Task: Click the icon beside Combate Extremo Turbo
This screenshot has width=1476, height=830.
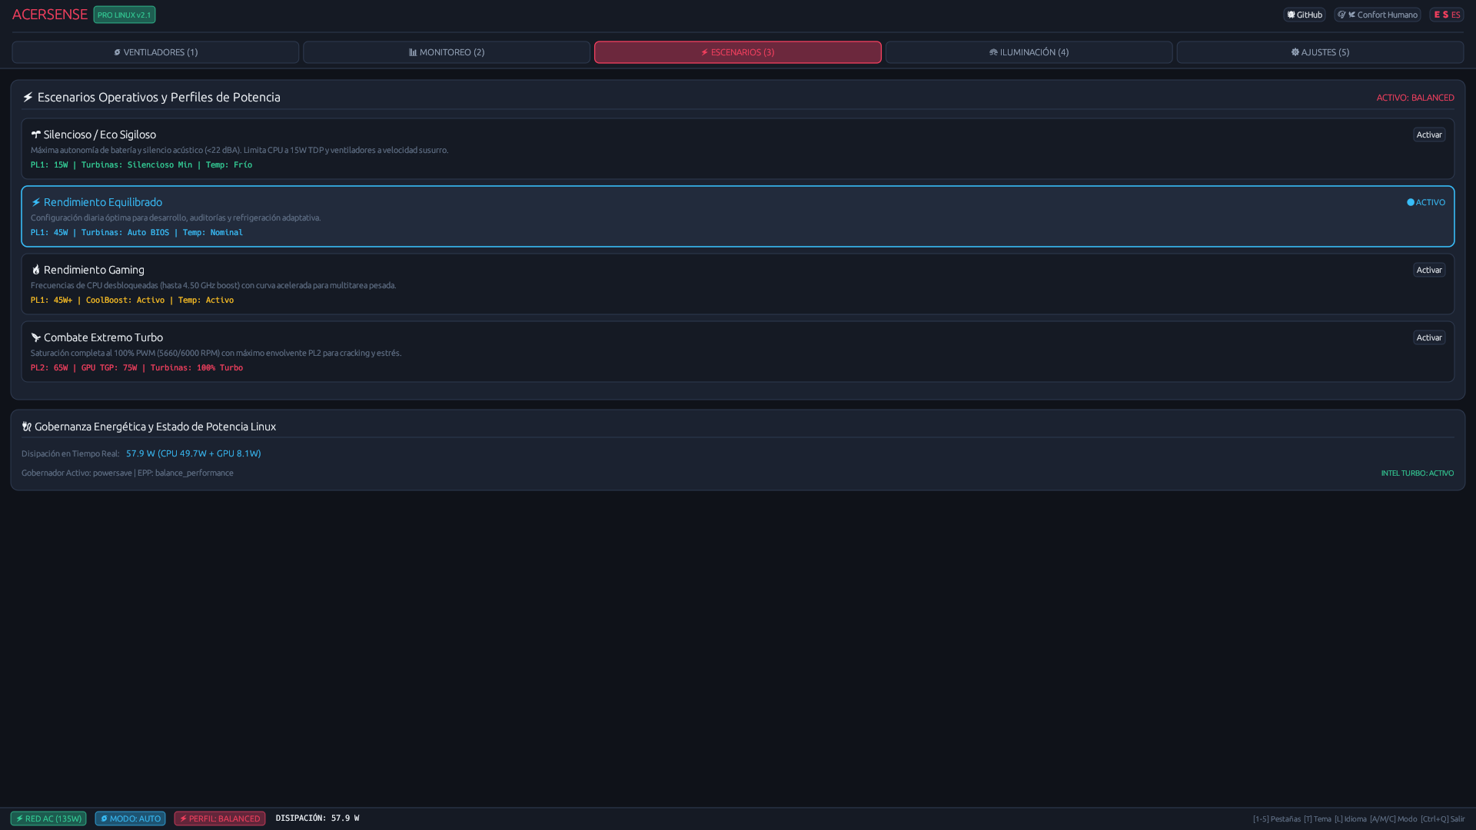Action: coord(35,337)
